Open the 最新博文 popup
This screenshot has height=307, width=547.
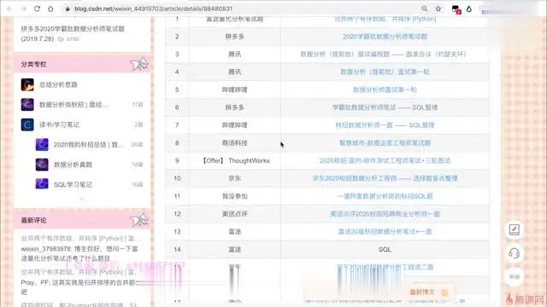[x=428, y=292]
